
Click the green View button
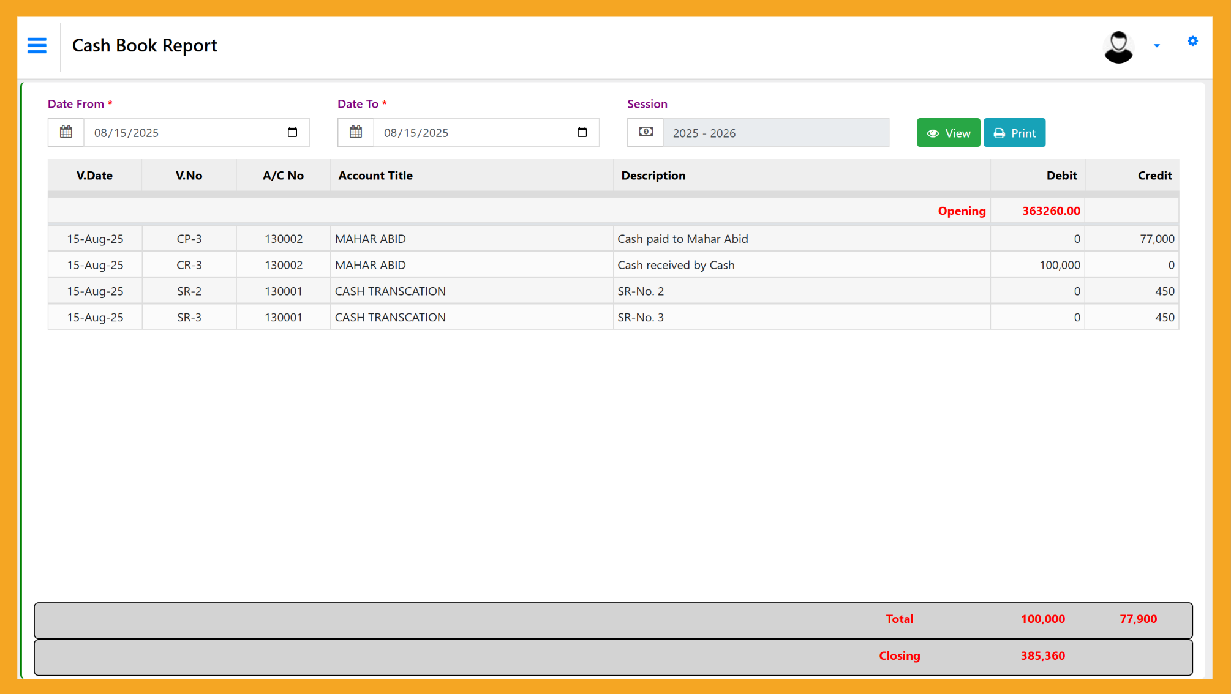tap(948, 133)
